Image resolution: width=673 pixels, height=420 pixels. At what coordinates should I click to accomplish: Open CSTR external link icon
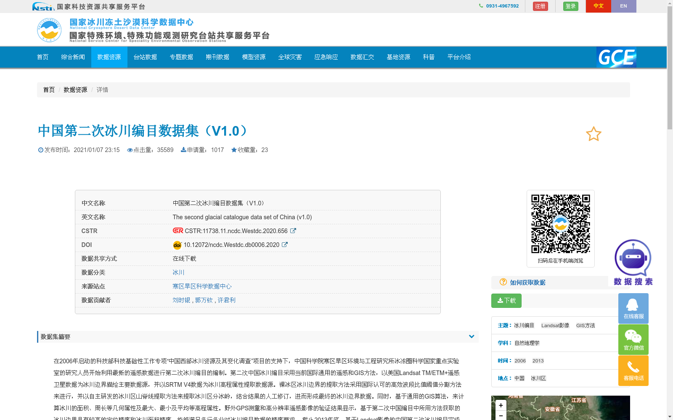point(293,231)
